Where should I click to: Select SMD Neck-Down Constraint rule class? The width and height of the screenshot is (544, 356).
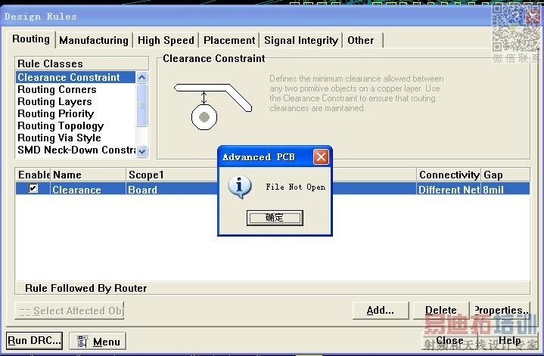click(x=76, y=150)
